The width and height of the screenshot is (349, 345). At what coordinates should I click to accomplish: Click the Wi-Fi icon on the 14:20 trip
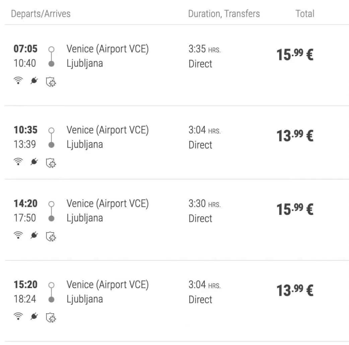click(x=18, y=236)
